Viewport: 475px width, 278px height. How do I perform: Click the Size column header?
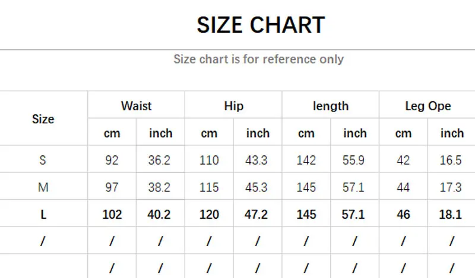(x=43, y=119)
